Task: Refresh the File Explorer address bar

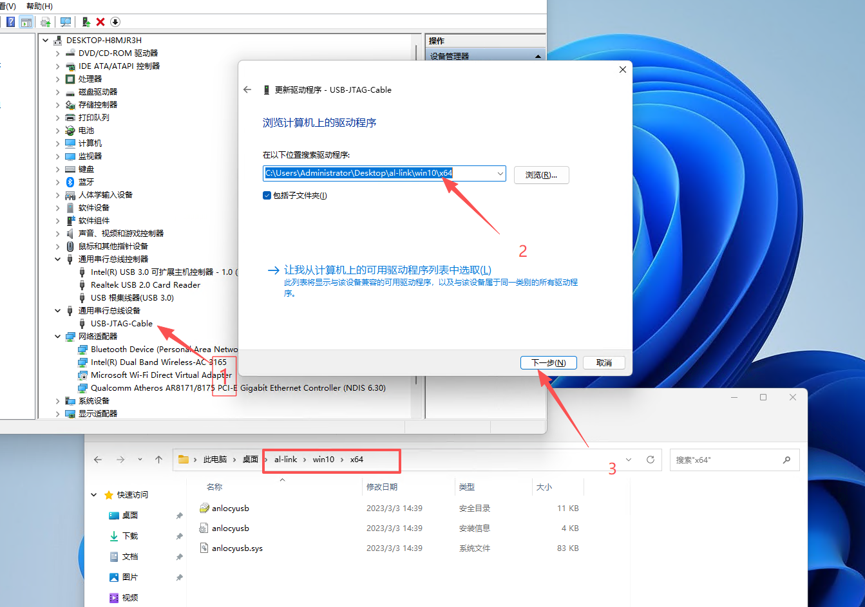Action: point(651,460)
